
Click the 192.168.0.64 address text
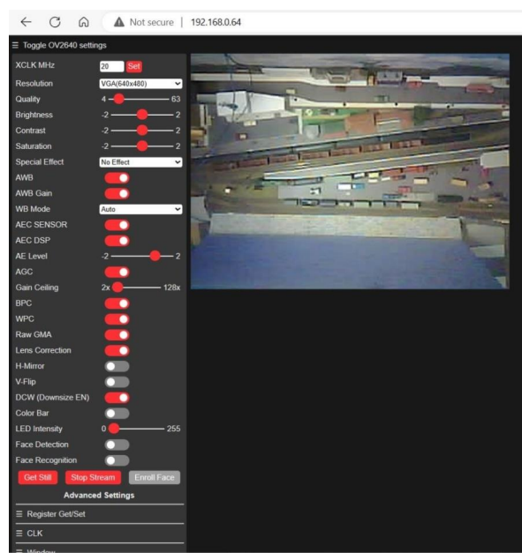point(216,22)
